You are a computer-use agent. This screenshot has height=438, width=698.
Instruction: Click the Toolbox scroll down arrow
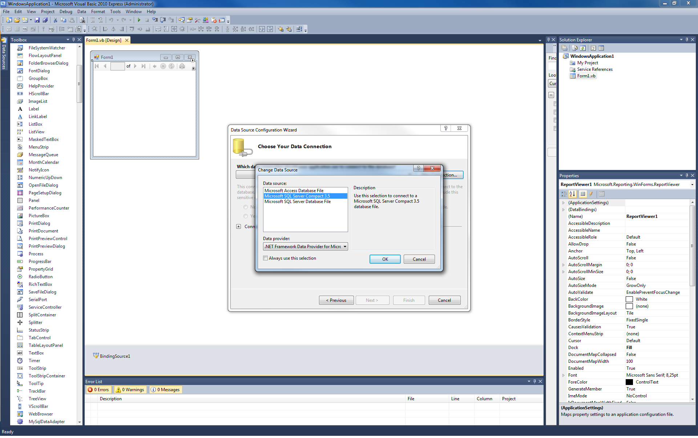80,422
